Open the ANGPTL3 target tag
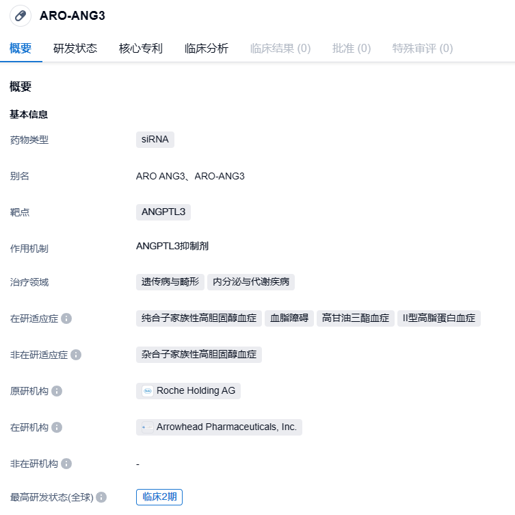This screenshot has height=515, width=515. tap(163, 212)
